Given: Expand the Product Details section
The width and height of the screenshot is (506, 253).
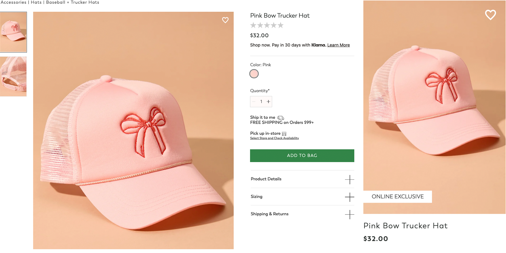Looking at the screenshot, I should [349, 179].
